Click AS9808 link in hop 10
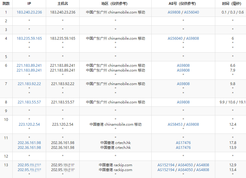Screen dimensions: 246x178 193,124
